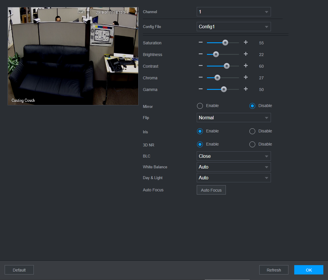Screen dimensions: 328x280
Task: Expand the Config File dropdown
Action: coord(234,27)
